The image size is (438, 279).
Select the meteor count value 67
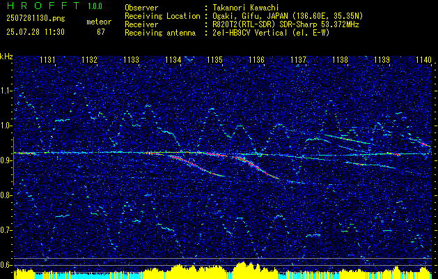coord(101,32)
